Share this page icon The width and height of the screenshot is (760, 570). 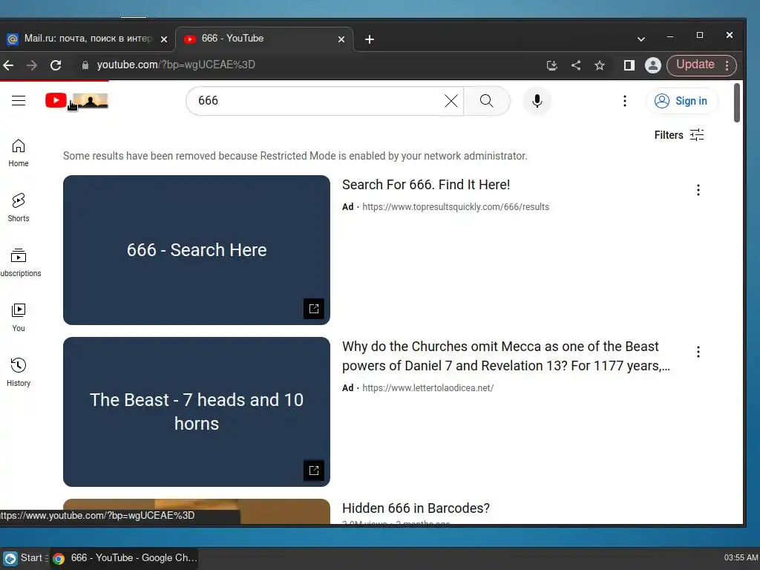click(576, 65)
